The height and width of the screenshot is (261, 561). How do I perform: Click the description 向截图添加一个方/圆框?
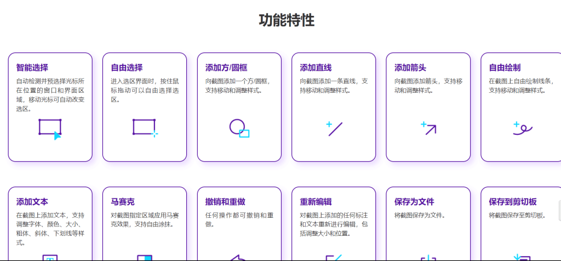(239, 86)
